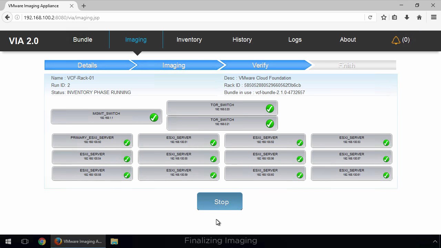The width and height of the screenshot is (441, 248).
Task: Open the Bundle tab
Action: [83, 40]
